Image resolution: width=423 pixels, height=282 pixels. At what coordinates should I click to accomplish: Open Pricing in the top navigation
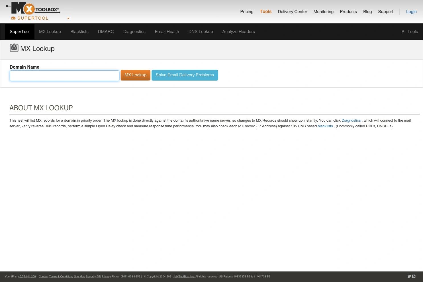(247, 12)
